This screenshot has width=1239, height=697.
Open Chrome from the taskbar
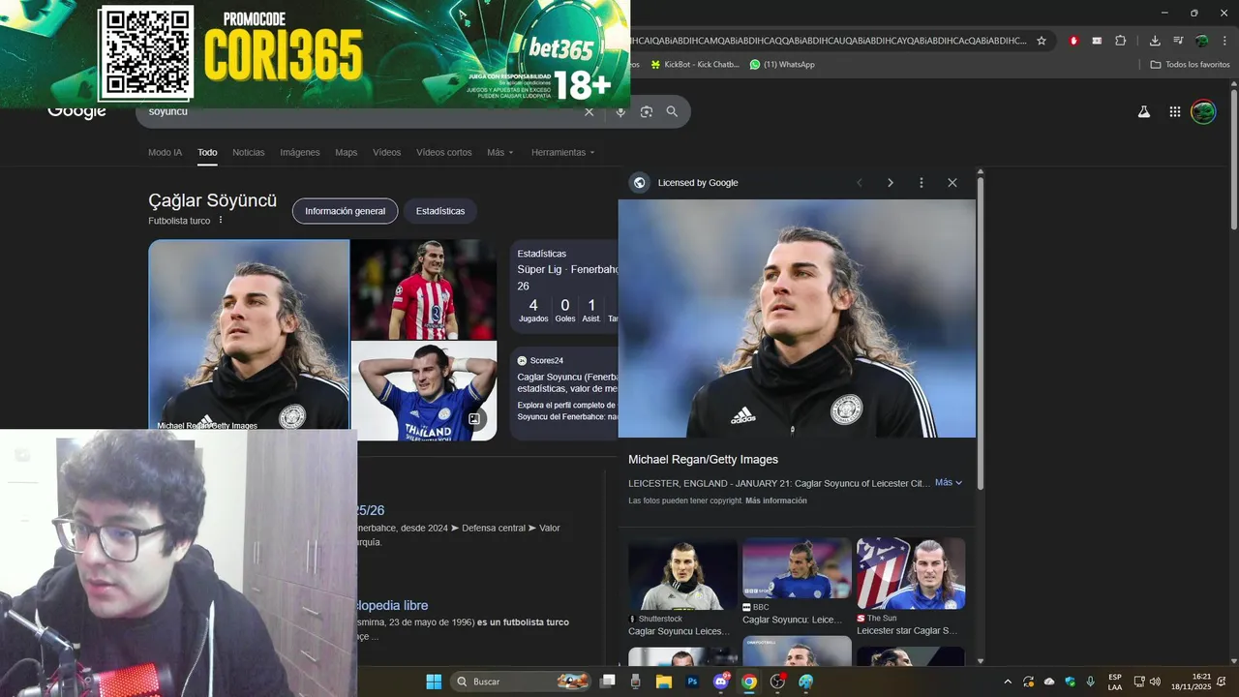(x=749, y=682)
